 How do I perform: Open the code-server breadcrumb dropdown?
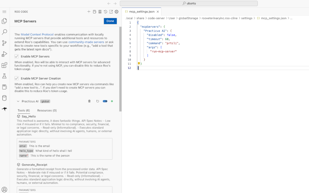click(156, 18)
